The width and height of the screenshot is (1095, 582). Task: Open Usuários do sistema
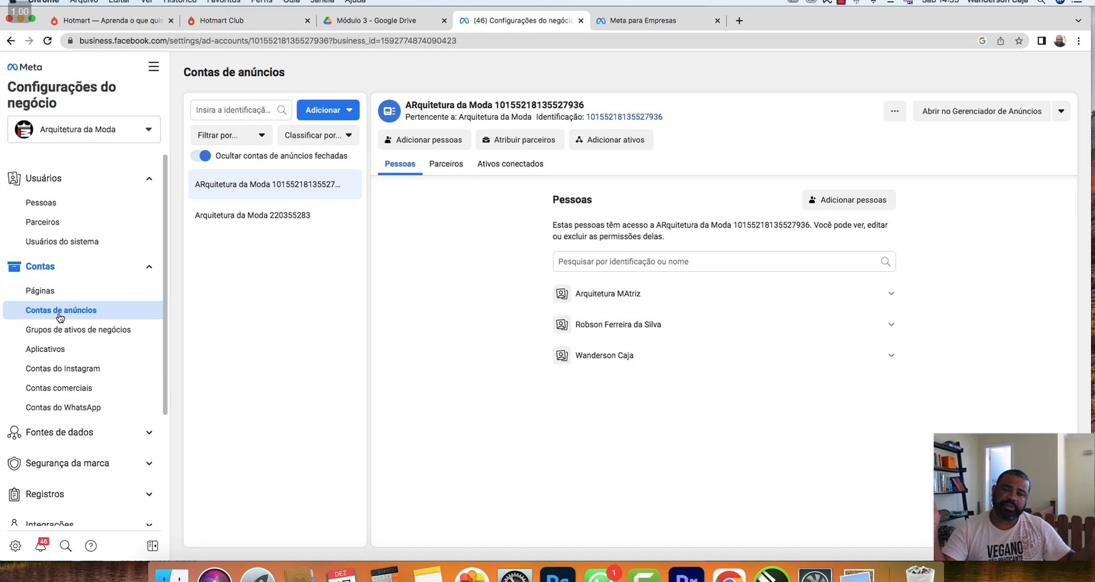click(x=62, y=242)
